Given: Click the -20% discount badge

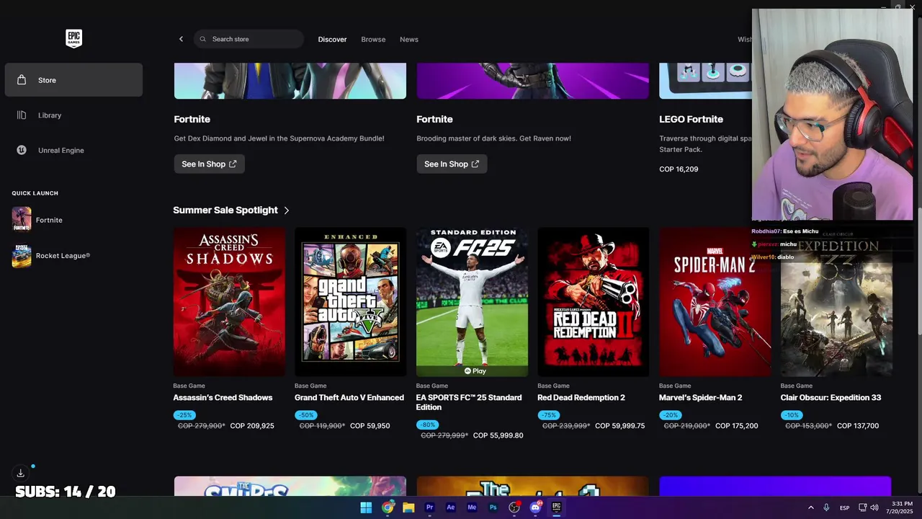Looking at the screenshot, I should click(671, 415).
